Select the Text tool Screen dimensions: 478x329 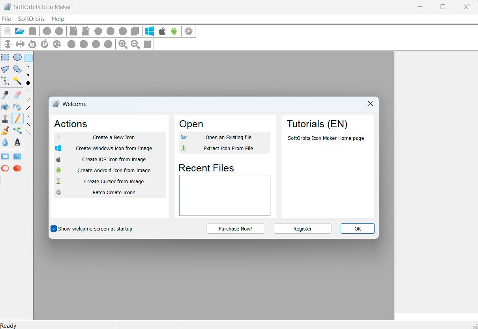click(17, 142)
